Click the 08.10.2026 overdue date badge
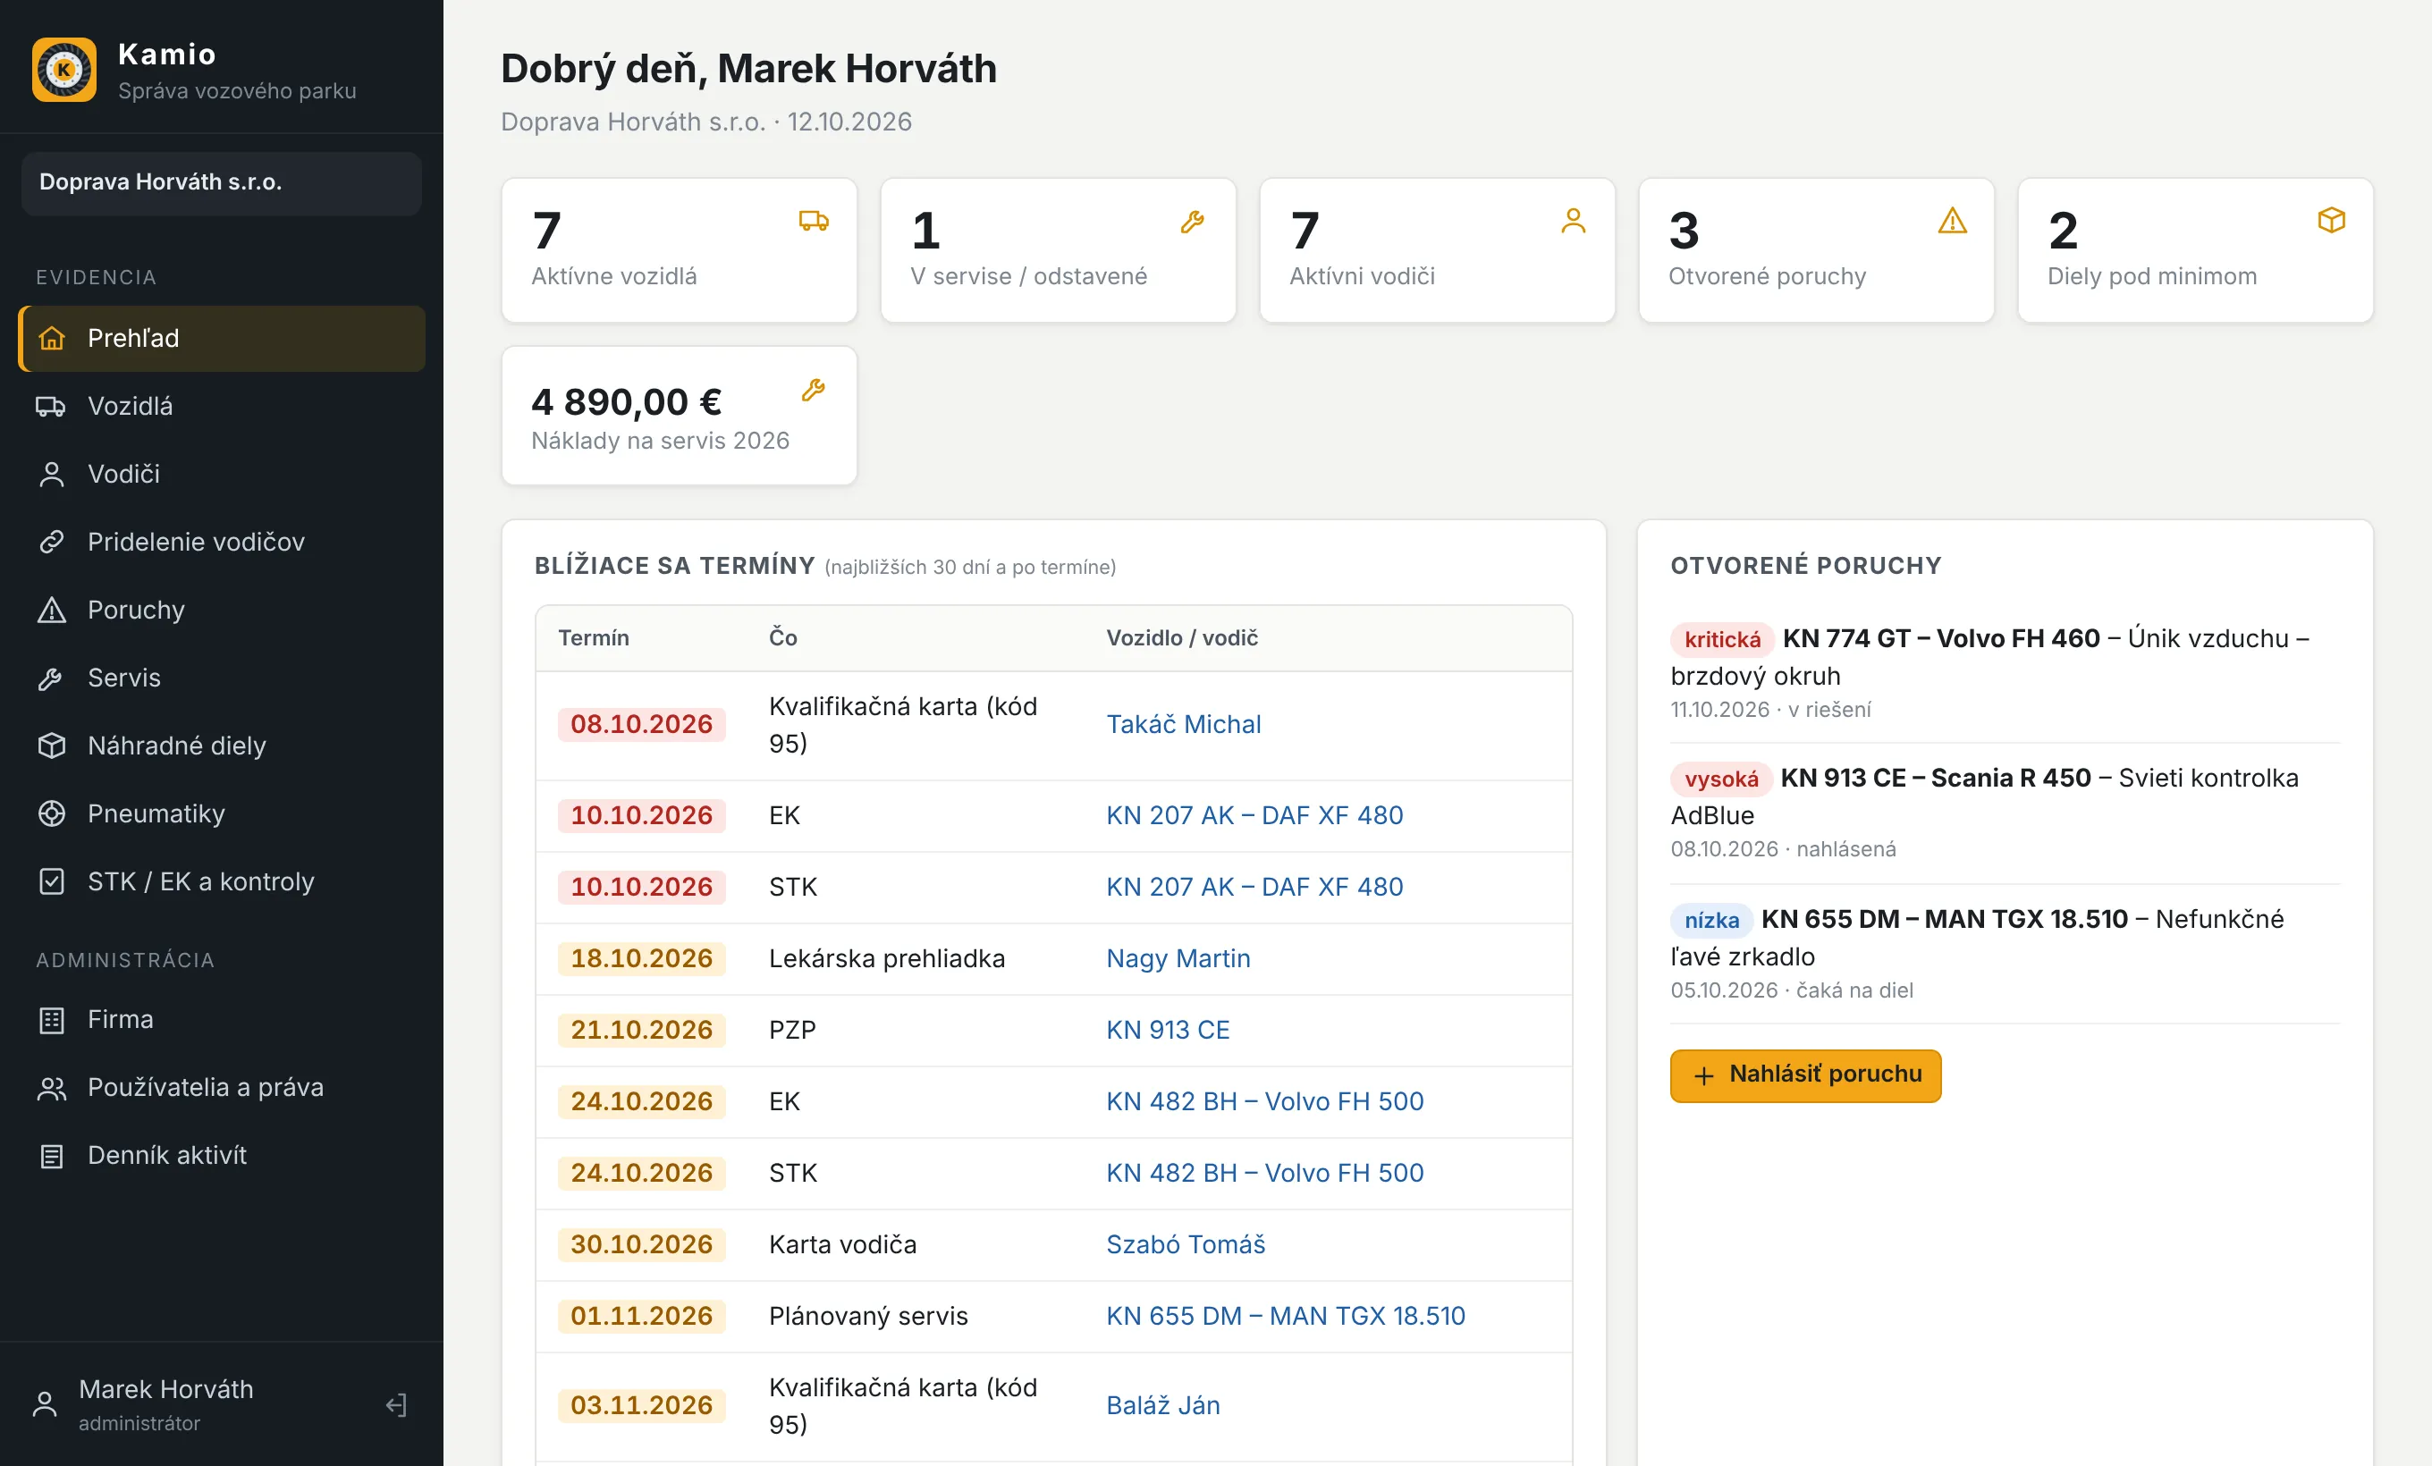 tap(642, 725)
